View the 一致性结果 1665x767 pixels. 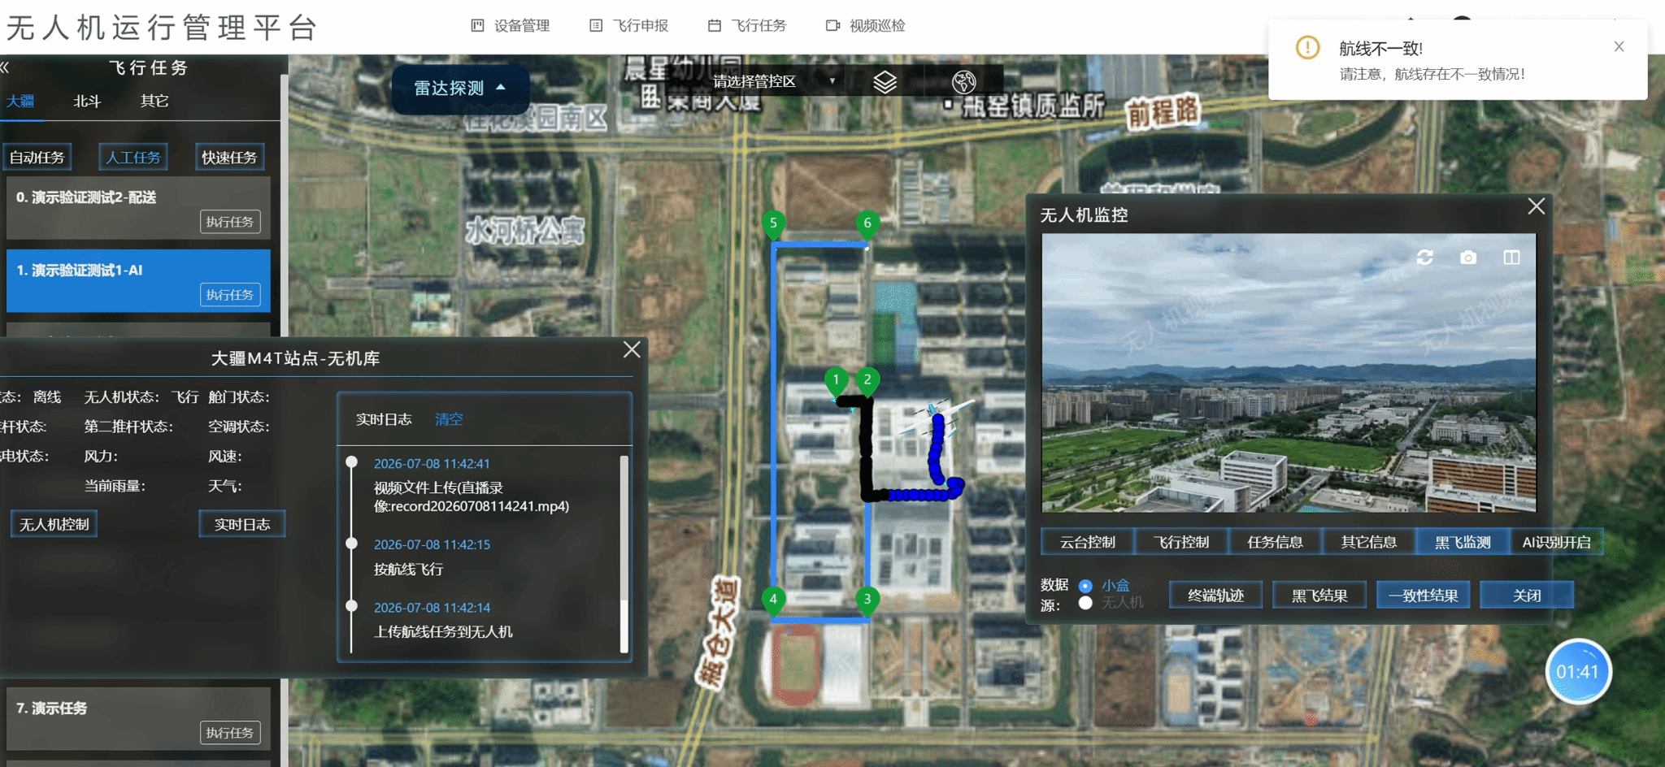click(x=1423, y=596)
